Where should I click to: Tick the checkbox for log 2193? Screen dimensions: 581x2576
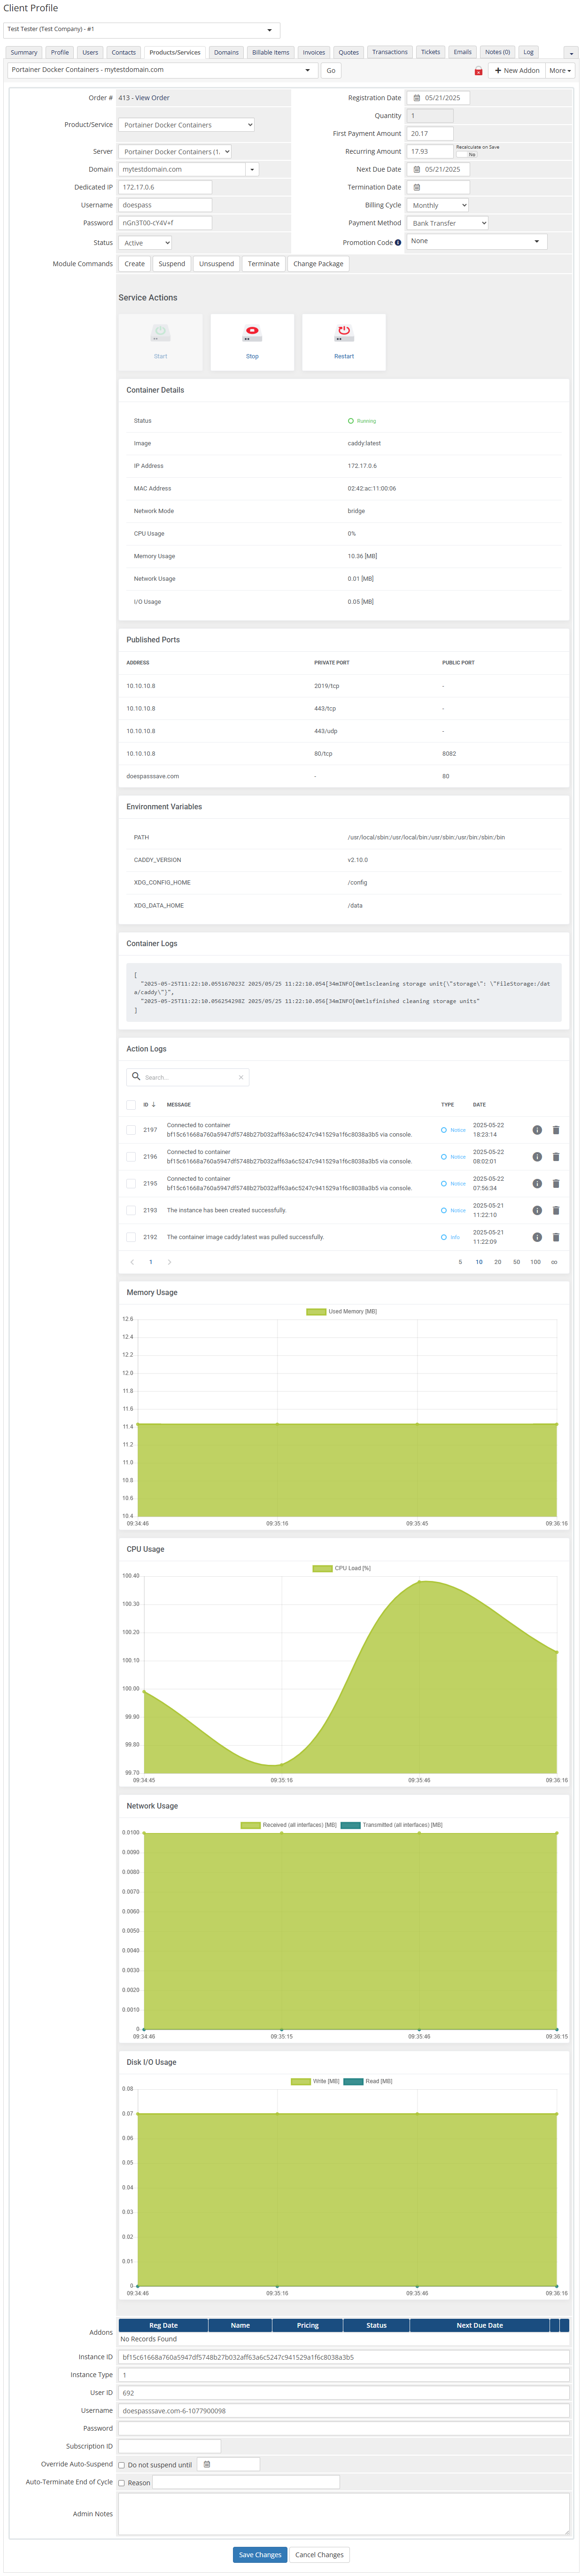[x=131, y=1211]
